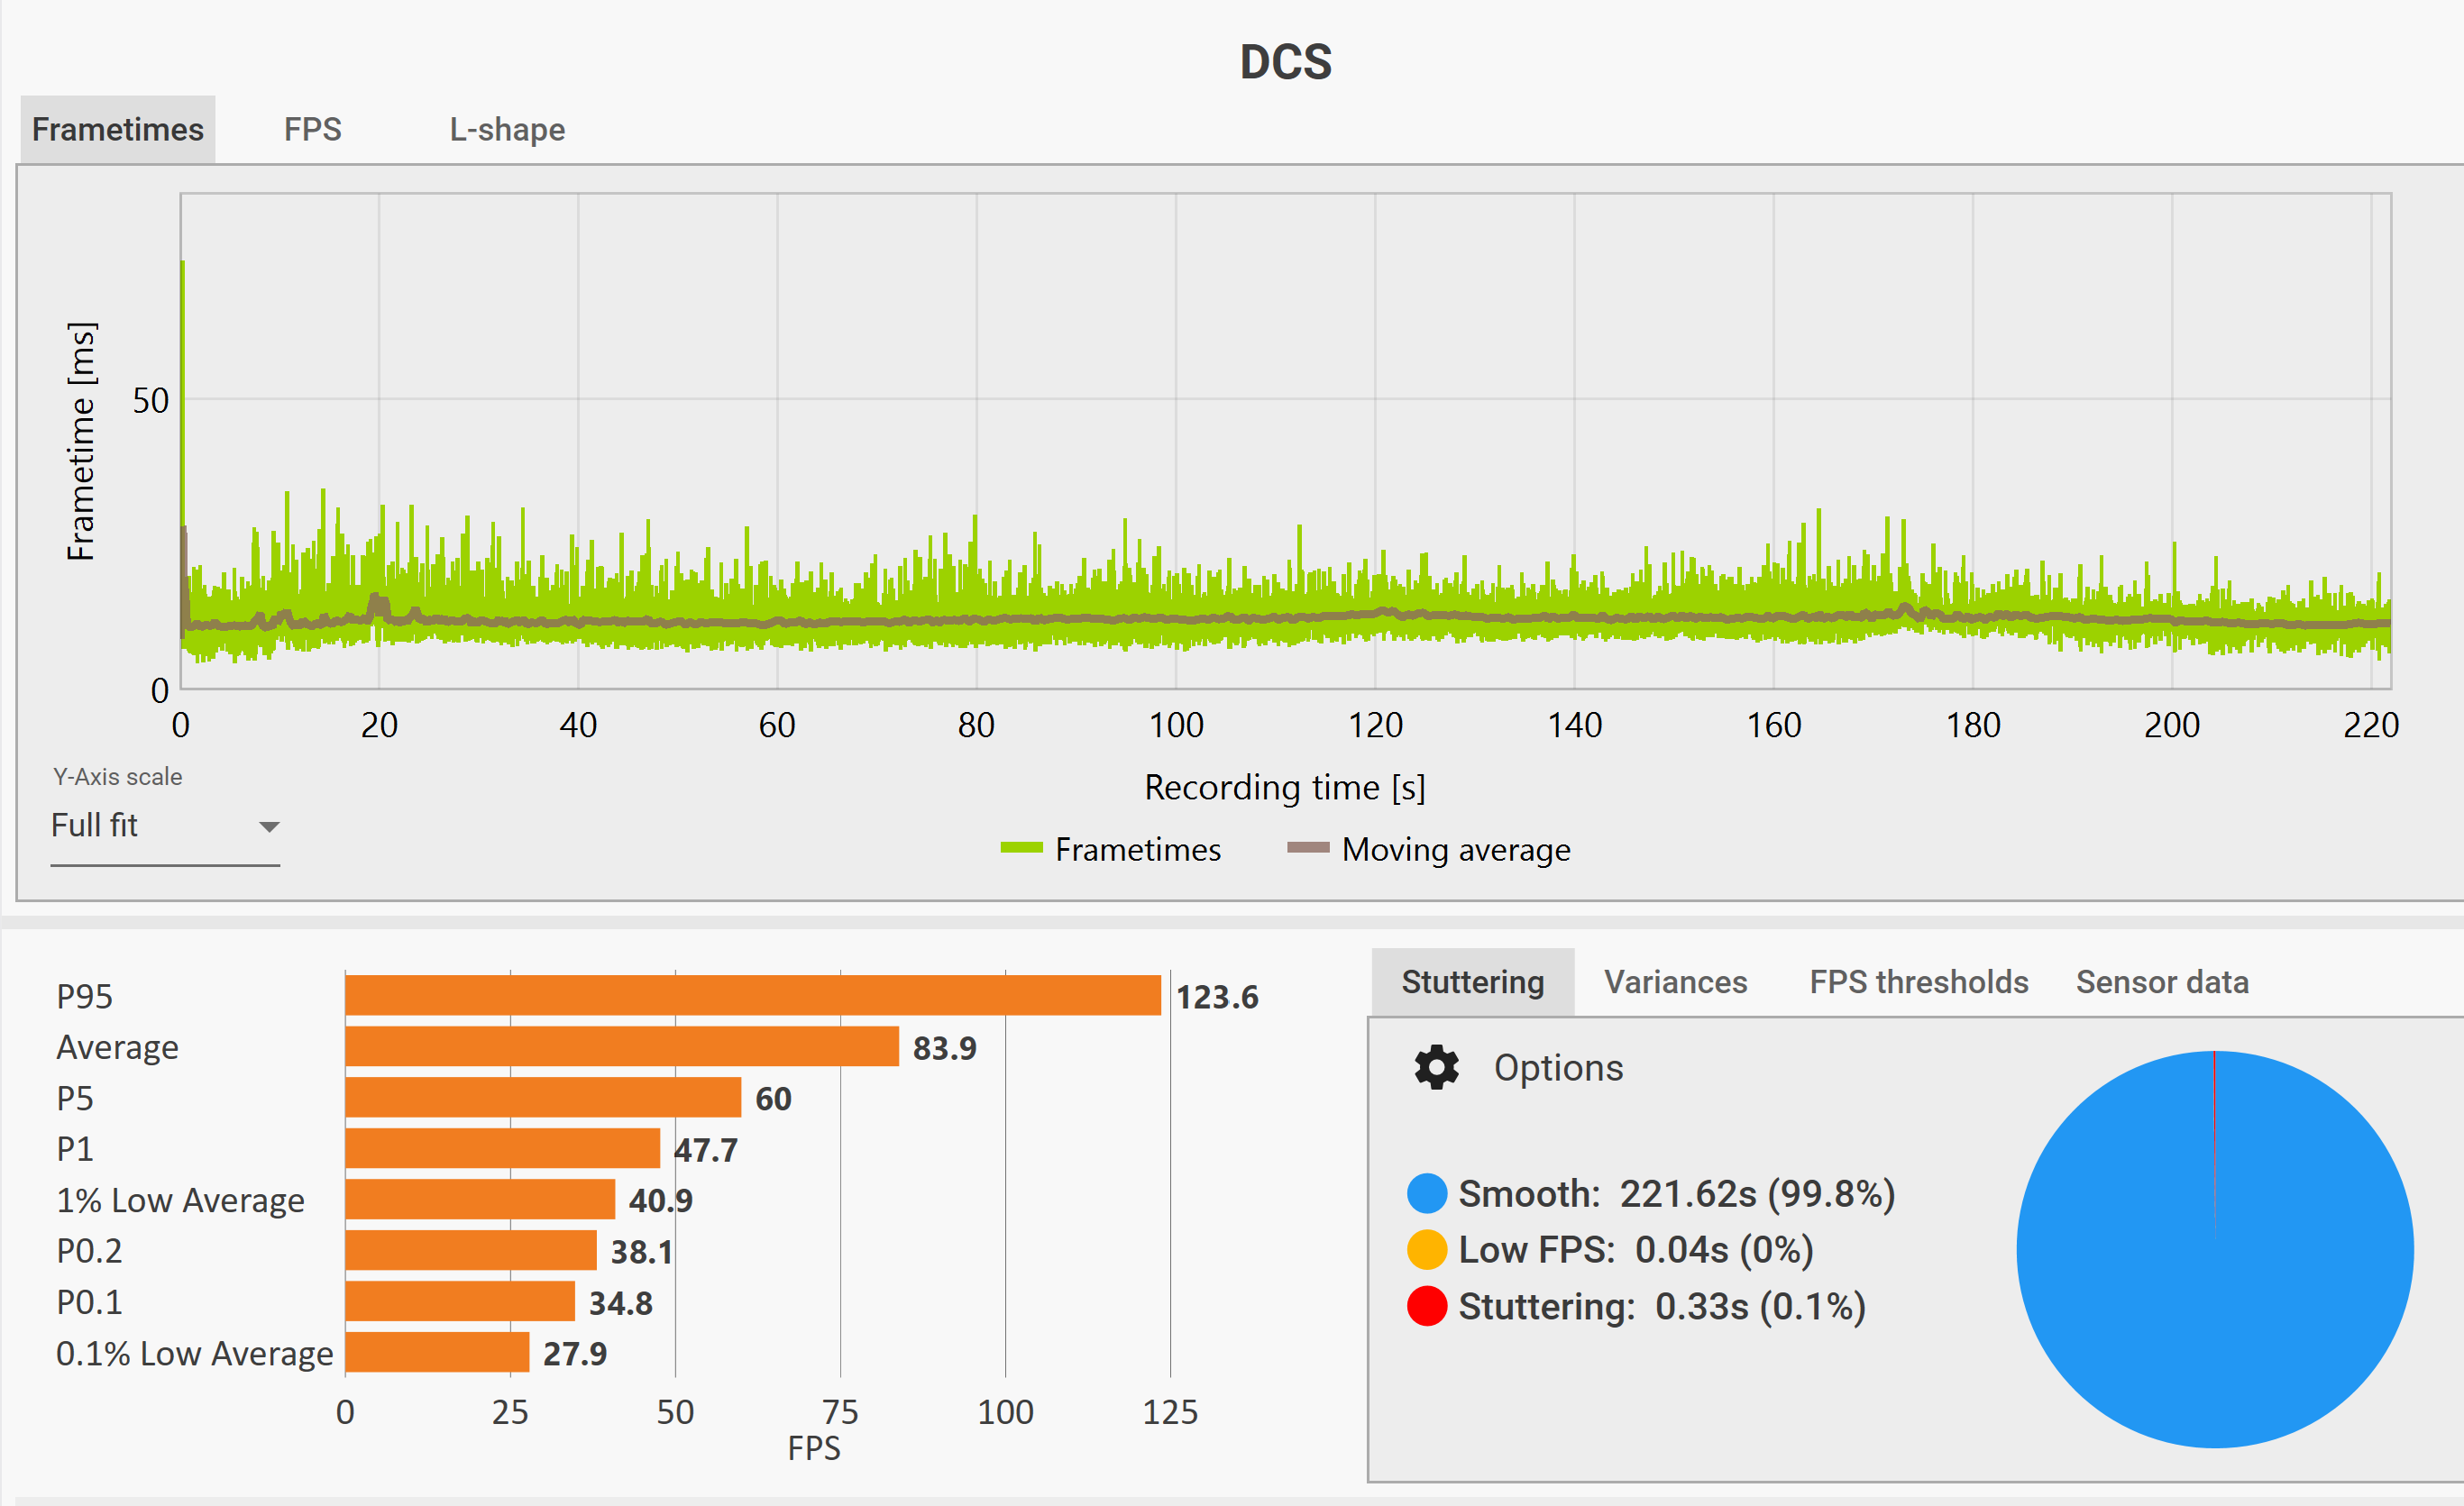Click the P5 bar showing 60
This screenshot has height=1506, width=2464.
click(543, 1097)
